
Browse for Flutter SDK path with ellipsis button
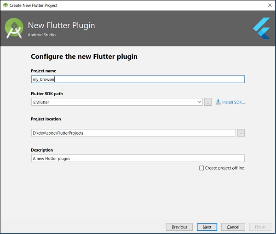tap(208, 102)
